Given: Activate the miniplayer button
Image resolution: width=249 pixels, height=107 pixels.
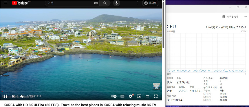Looking at the screenshot, I should click(x=139, y=96).
